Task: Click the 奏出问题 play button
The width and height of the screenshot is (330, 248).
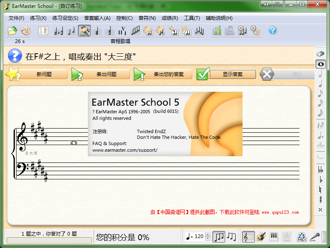Action: click(x=106, y=74)
